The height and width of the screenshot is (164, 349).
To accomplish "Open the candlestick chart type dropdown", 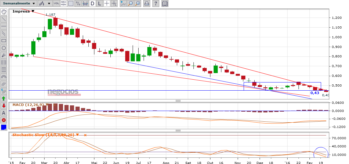I will 45,3.
